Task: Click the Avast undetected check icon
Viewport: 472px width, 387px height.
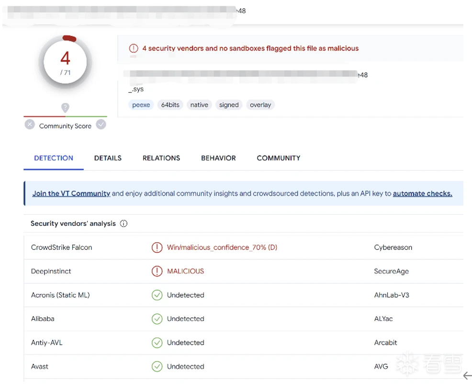Action: (x=157, y=367)
